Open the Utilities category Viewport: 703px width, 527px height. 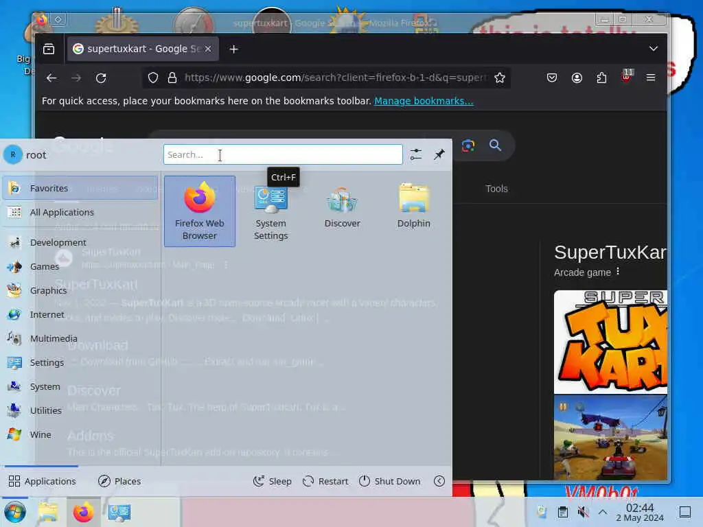[80, 410]
